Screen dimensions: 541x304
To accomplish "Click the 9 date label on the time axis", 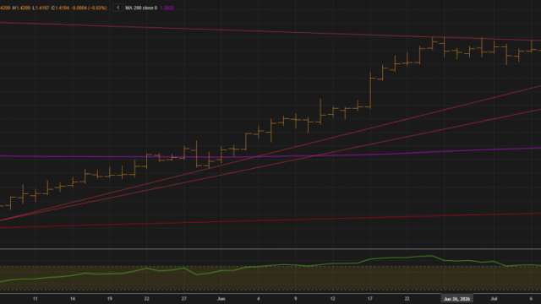I will pos(295,299).
